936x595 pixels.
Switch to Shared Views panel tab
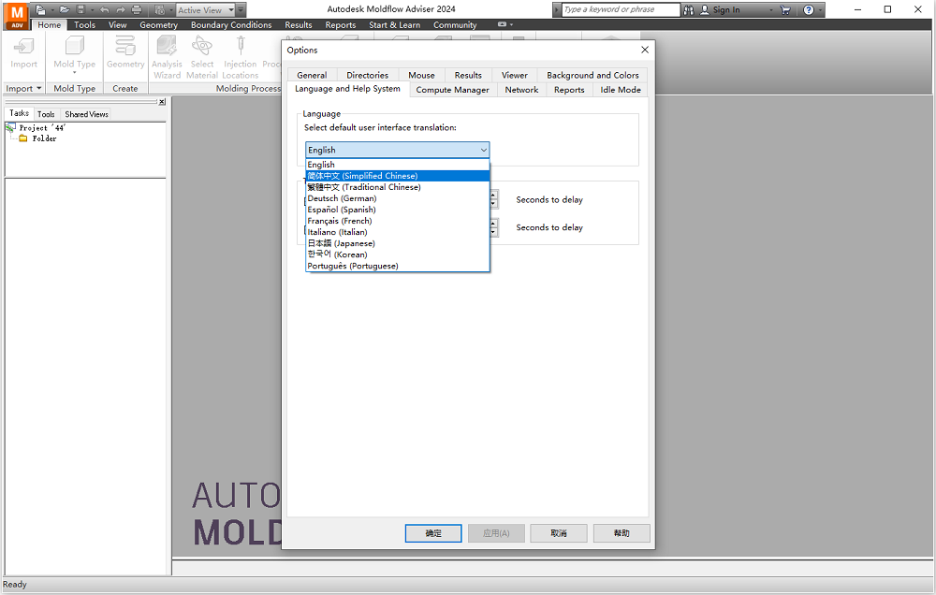pyautogui.click(x=86, y=114)
